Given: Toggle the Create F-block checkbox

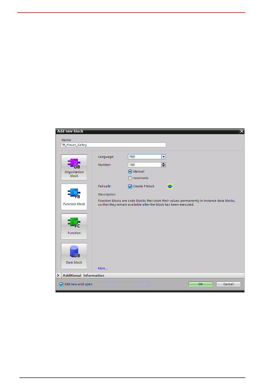Looking at the screenshot, I should click(130, 186).
